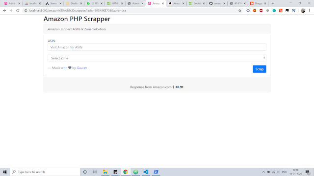
Task: Open Cortana circle on taskbar
Action: pyautogui.click(x=85, y=172)
